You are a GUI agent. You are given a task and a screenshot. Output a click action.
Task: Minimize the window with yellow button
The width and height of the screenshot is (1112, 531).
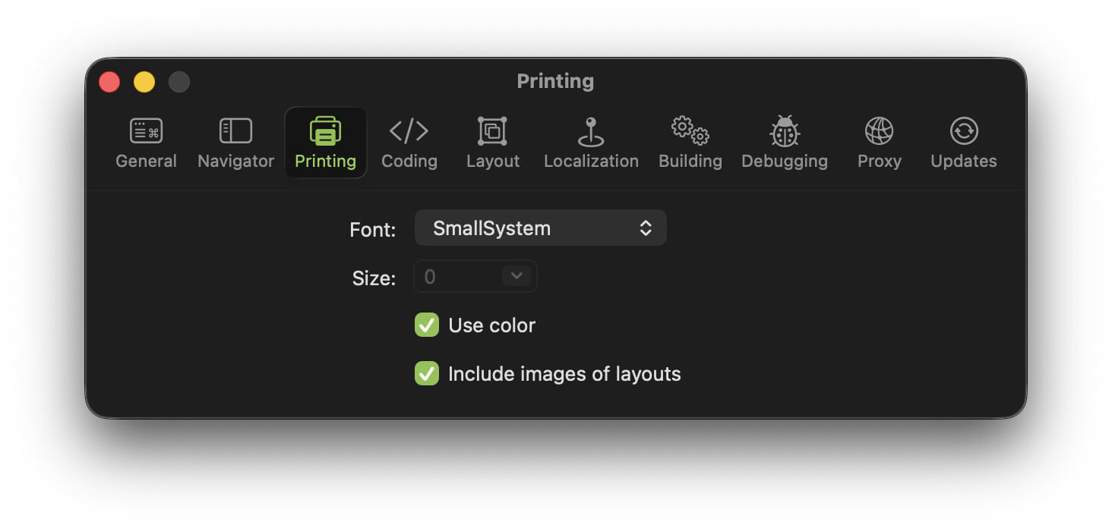(144, 82)
